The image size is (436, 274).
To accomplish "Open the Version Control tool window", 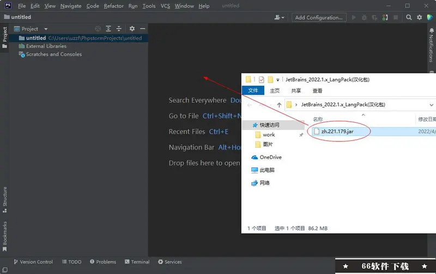I will [33, 262].
